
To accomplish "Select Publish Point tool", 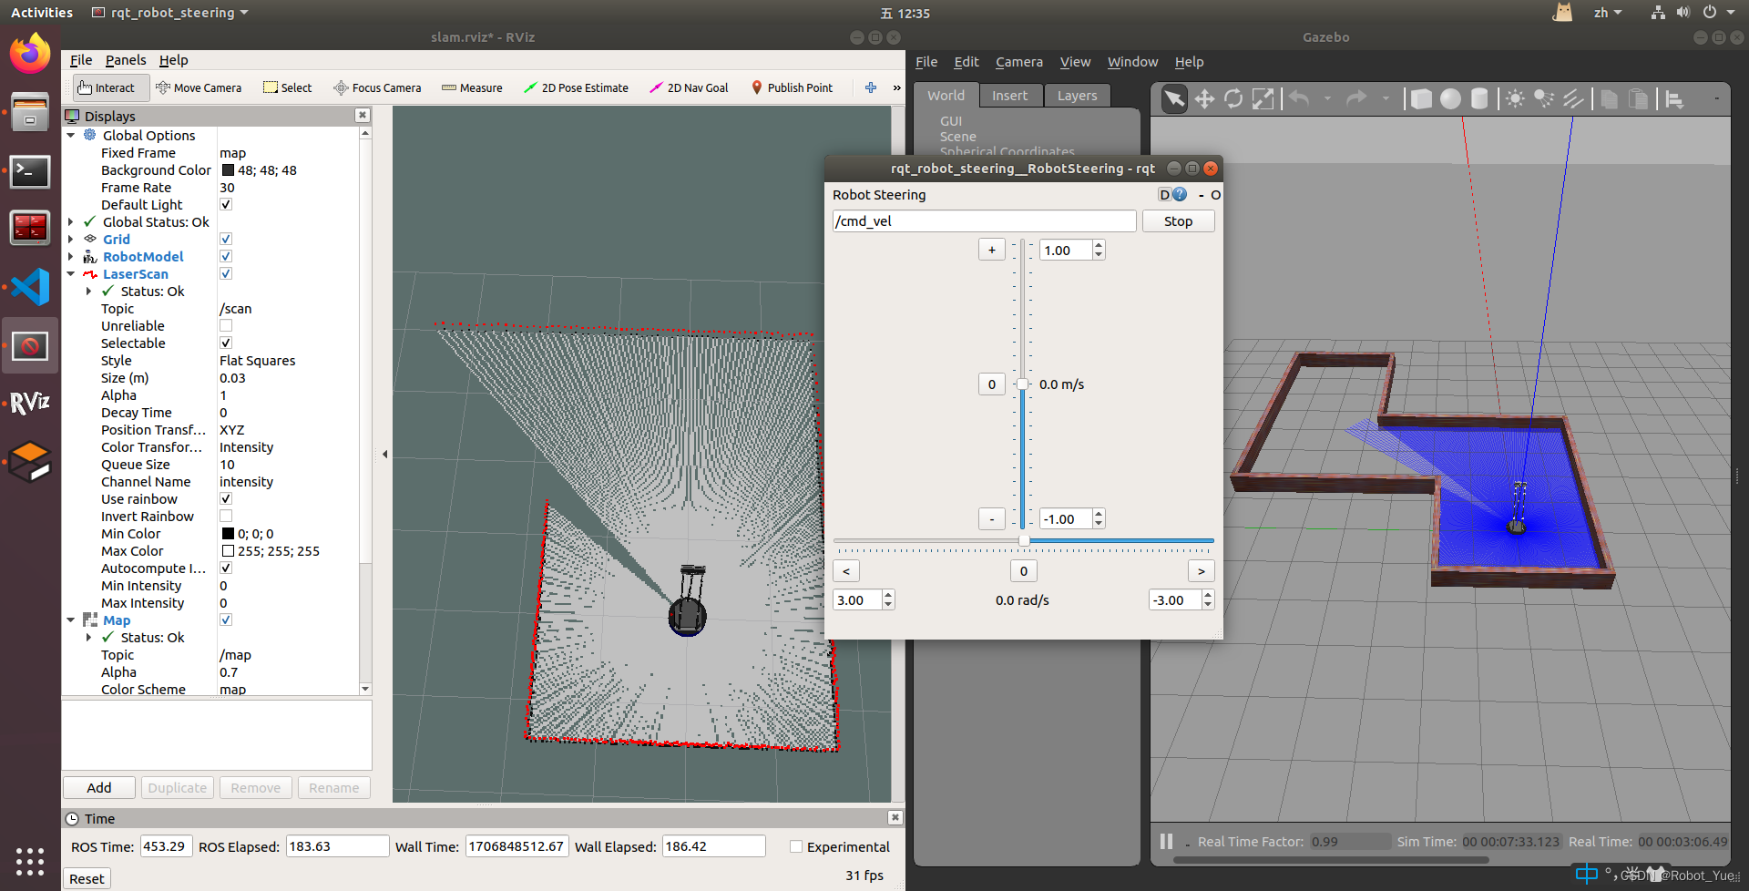I will pos(792,87).
